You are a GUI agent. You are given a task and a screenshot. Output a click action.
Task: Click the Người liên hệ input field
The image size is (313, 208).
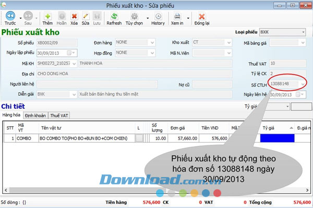97,84
